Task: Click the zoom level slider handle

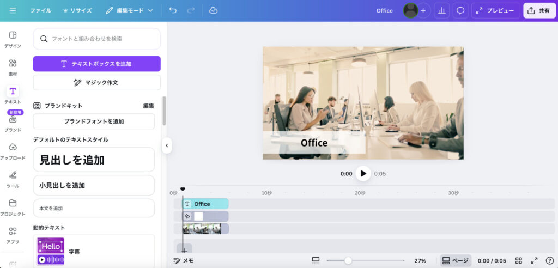Action: tap(348, 261)
